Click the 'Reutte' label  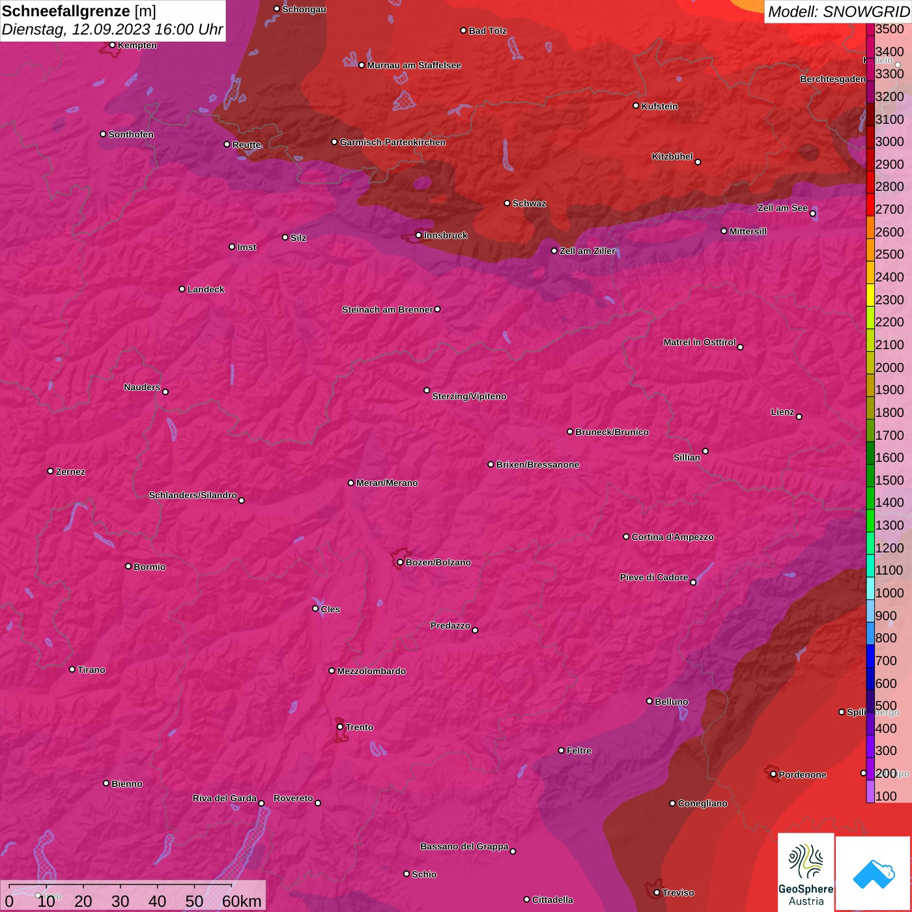click(246, 145)
